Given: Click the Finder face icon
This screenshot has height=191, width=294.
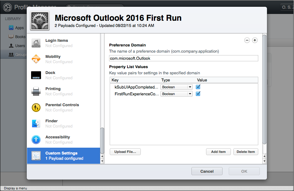Looking at the screenshot, I should [36, 124].
